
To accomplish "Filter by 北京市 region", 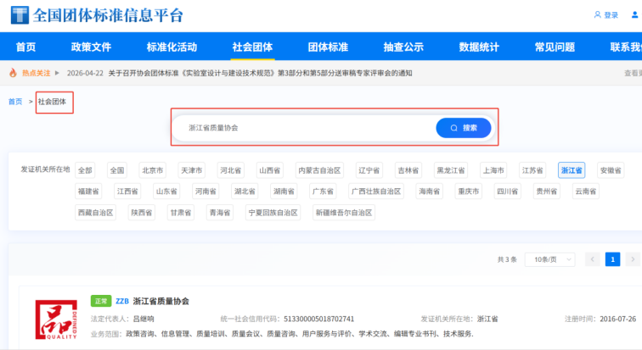I will (x=152, y=170).
